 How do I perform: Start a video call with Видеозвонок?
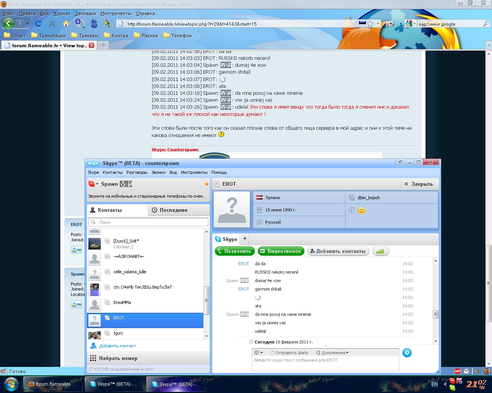click(x=281, y=251)
